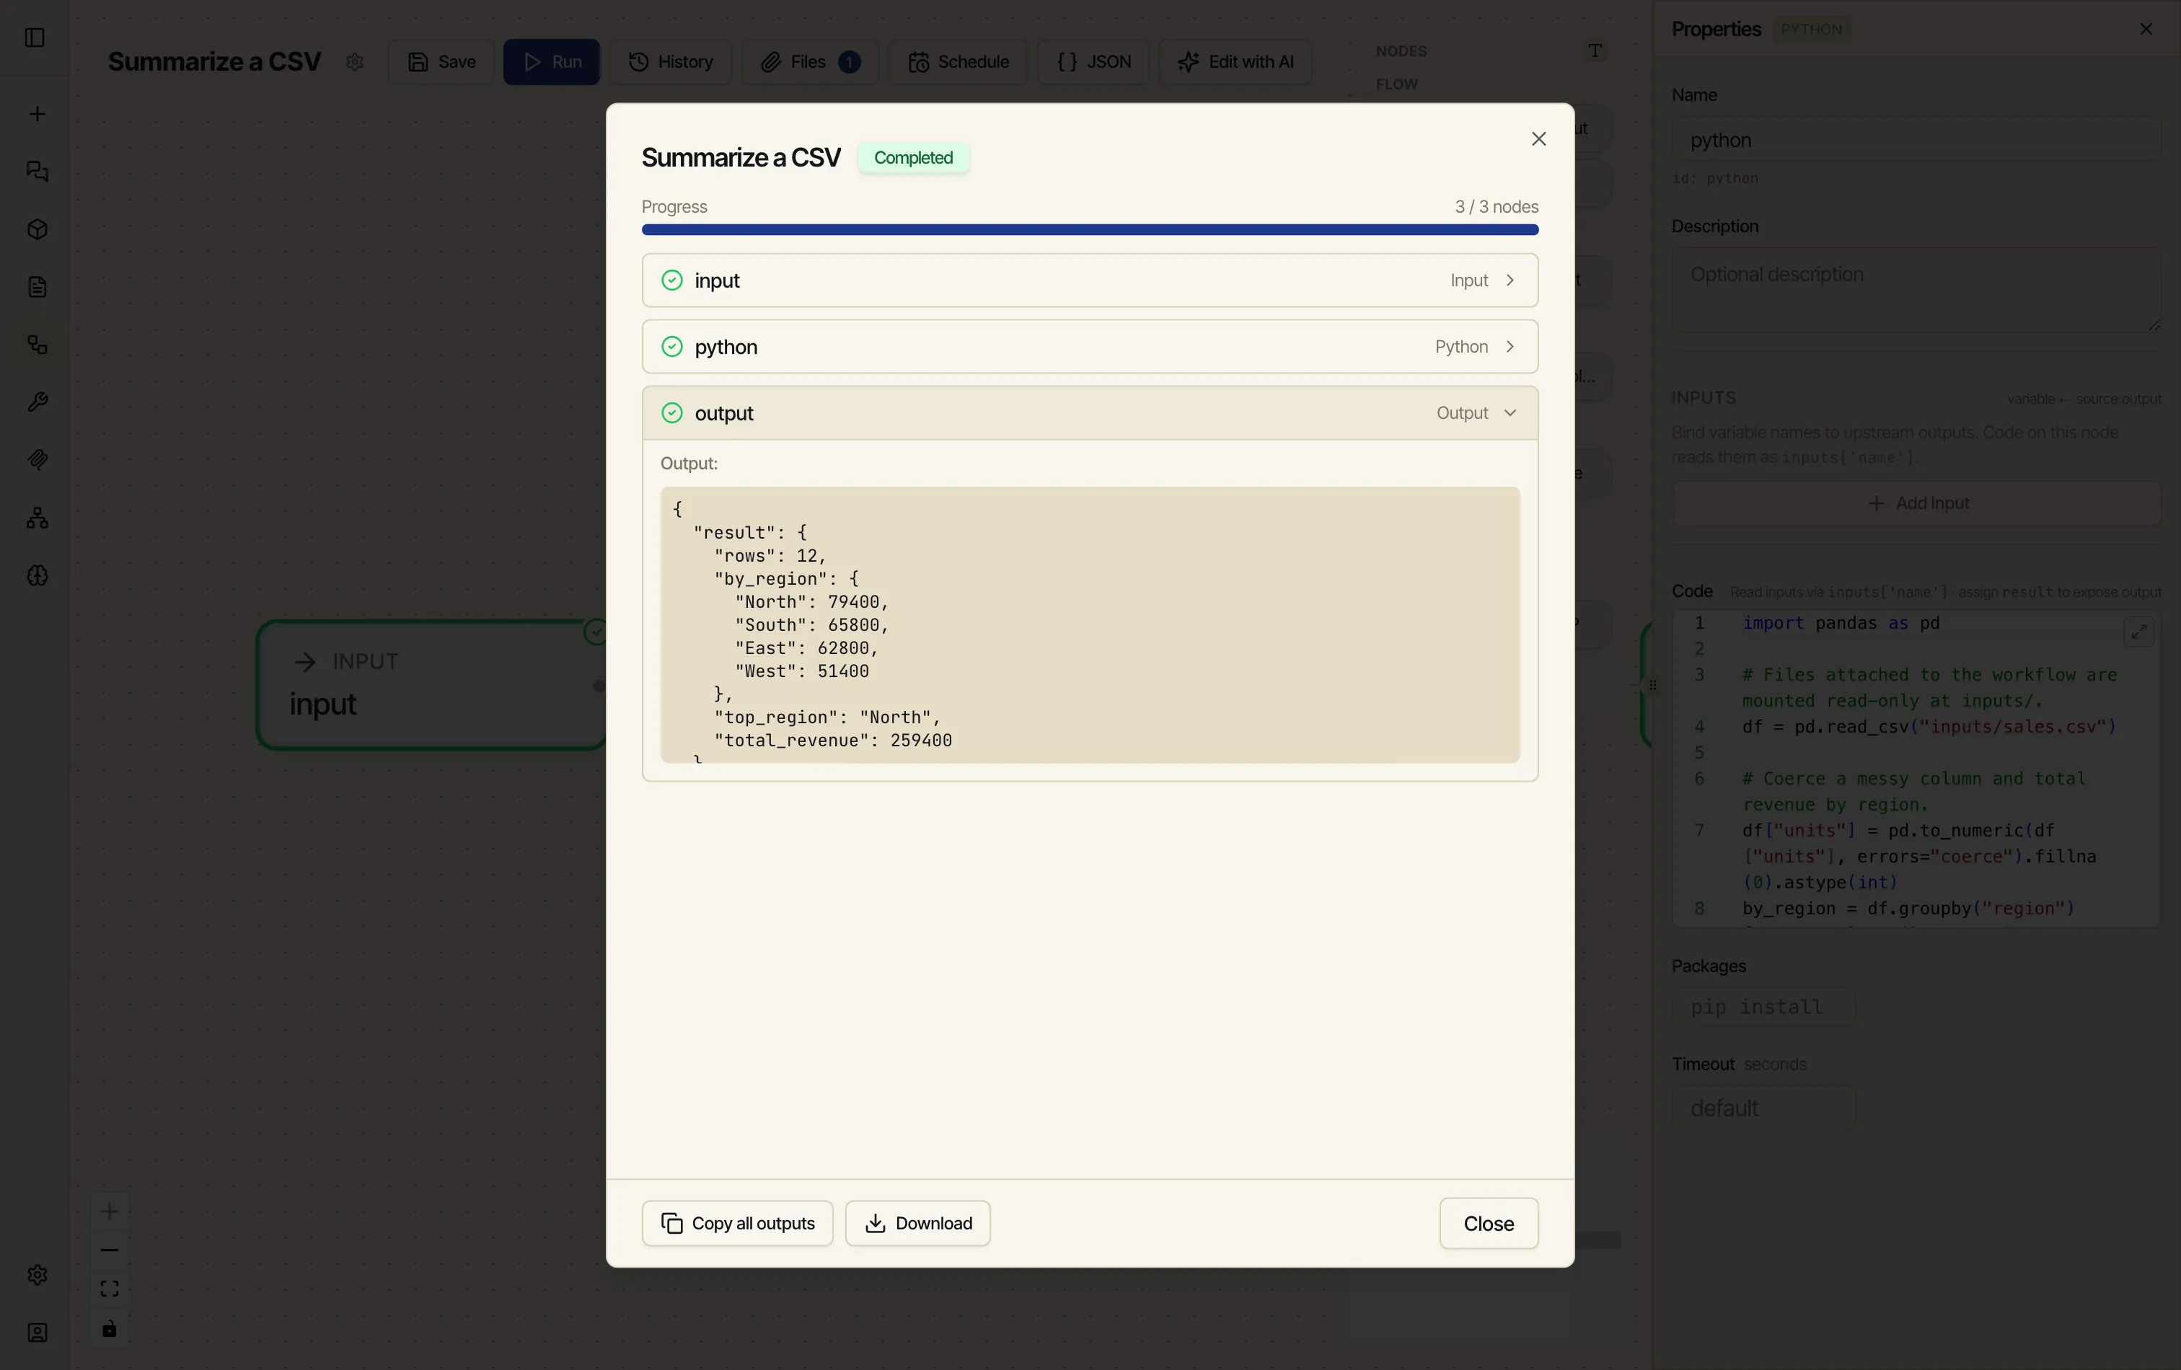Viewport: 2181px width, 1370px height.
Task: Close the Properties panel
Action: [x=2146, y=29]
